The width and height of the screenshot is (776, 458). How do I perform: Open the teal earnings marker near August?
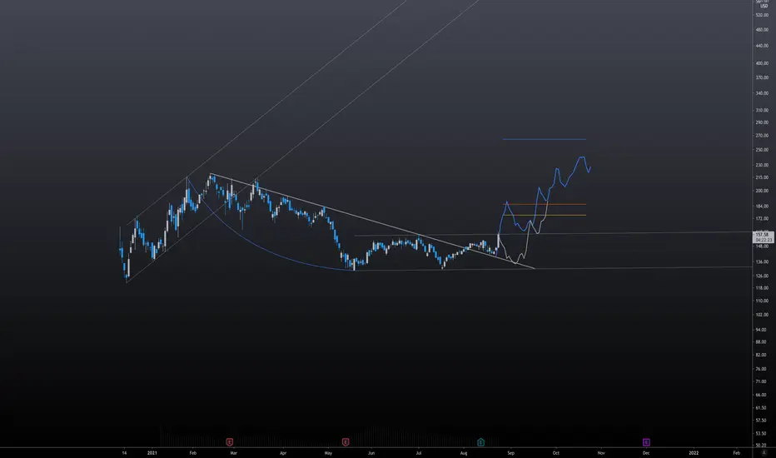point(480,441)
